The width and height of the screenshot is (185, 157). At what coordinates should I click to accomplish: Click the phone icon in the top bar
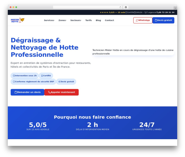[158, 12]
